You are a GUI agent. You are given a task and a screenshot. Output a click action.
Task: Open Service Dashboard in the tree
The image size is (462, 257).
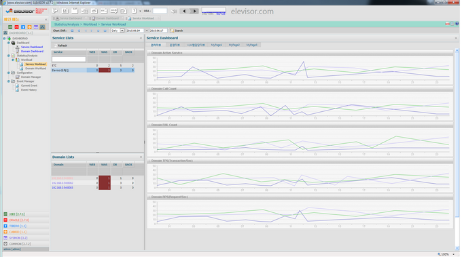[x=32, y=47]
